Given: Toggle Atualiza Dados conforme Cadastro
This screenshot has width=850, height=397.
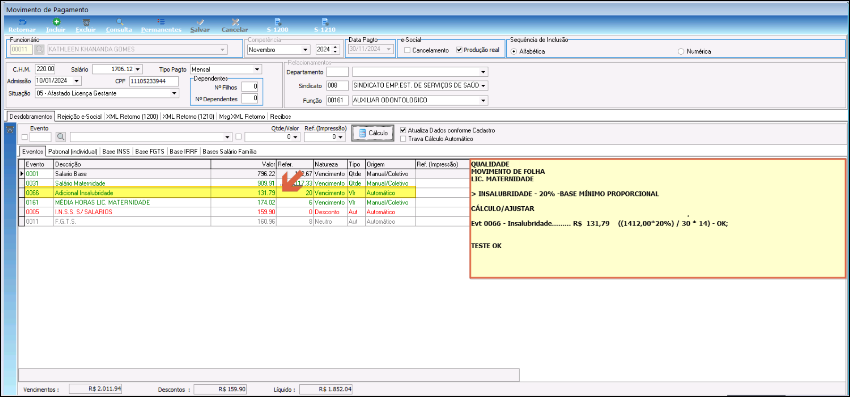Looking at the screenshot, I should (x=403, y=130).
